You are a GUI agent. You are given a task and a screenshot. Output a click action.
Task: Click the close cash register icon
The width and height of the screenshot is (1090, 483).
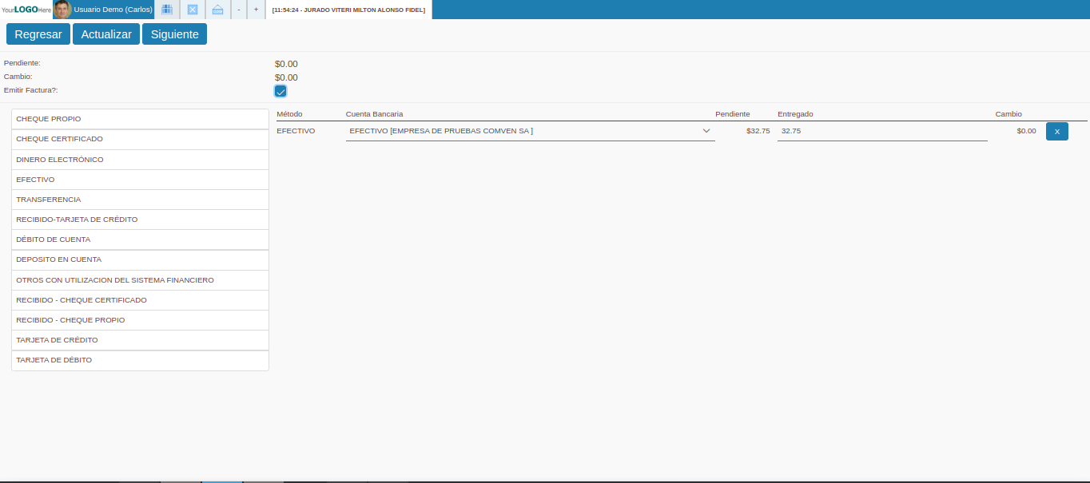pyautogui.click(x=217, y=10)
